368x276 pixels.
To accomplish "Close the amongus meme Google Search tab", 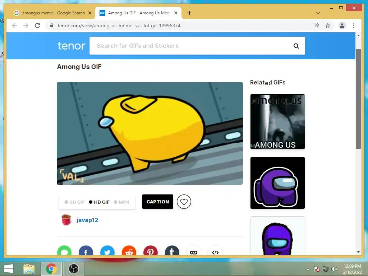I will (89, 13).
